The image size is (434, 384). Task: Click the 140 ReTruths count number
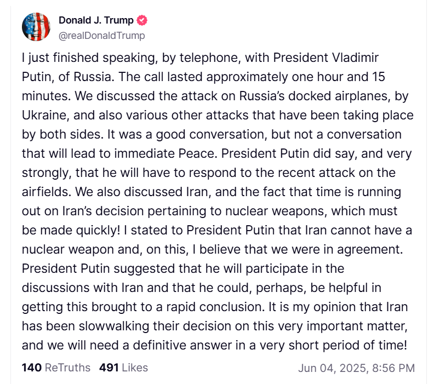(32, 367)
